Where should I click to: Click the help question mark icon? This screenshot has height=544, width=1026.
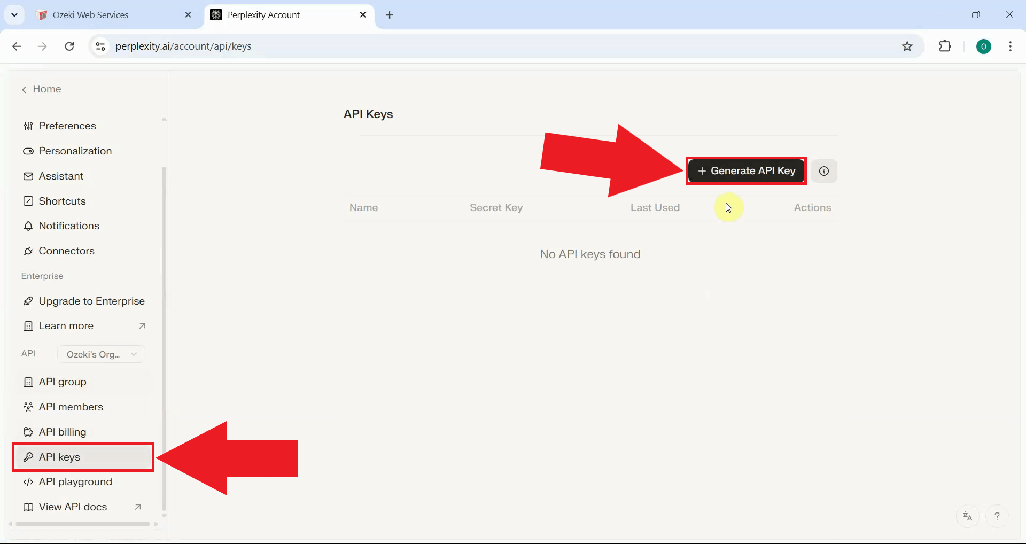tap(998, 516)
